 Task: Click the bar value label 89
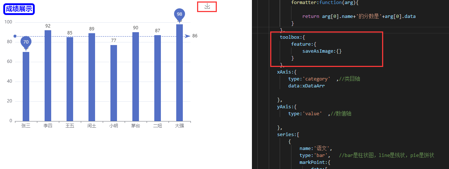(x=92, y=29)
